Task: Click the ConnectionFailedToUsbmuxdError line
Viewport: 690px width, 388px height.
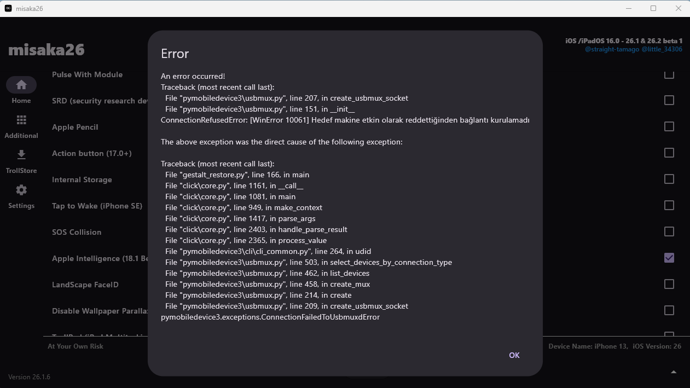Action: pyautogui.click(x=270, y=317)
